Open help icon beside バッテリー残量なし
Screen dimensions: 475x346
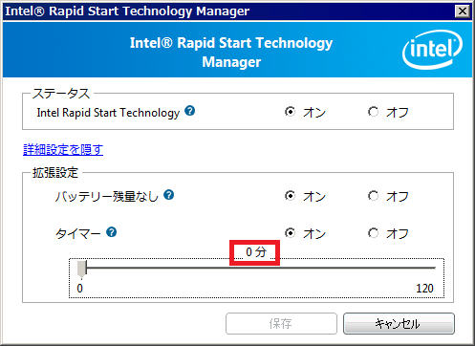coord(169,195)
